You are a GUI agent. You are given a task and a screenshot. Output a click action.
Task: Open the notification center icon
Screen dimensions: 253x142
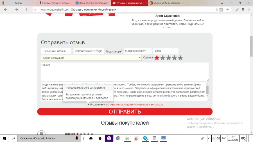243,138
